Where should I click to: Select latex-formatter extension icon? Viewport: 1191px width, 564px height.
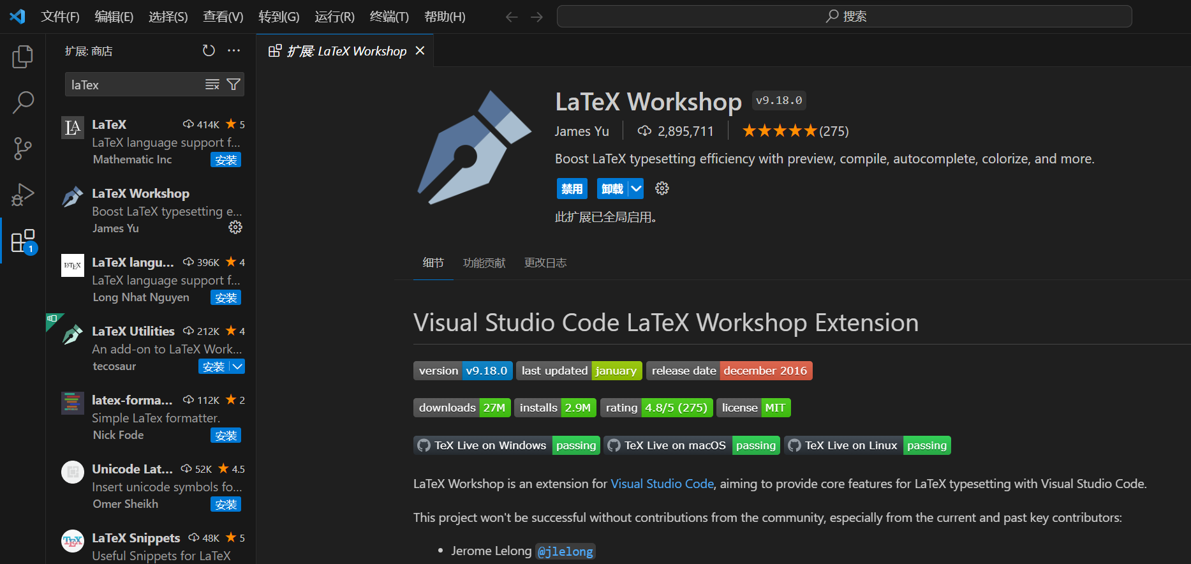point(73,403)
